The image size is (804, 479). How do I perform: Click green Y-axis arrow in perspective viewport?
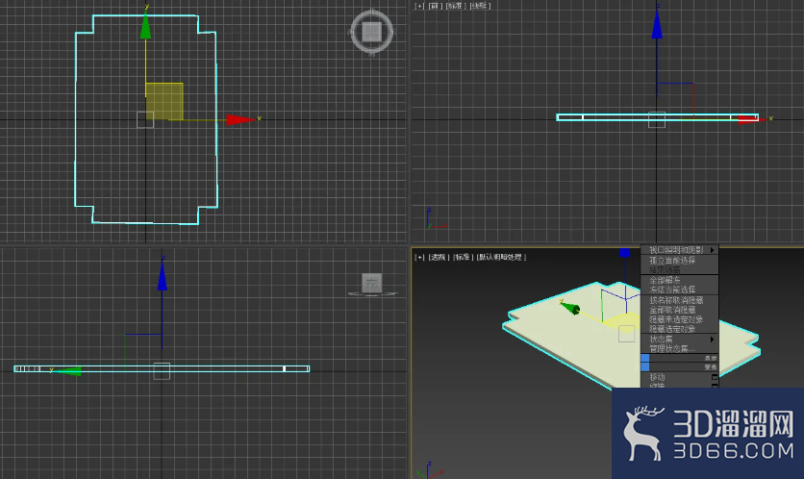click(570, 308)
